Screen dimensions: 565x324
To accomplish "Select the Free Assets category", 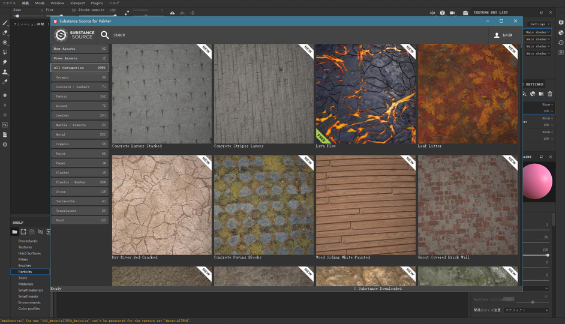I will [x=80, y=58].
